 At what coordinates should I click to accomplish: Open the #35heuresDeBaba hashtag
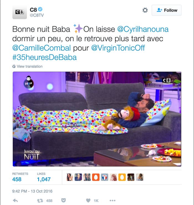pyautogui.click(x=44, y=57)
